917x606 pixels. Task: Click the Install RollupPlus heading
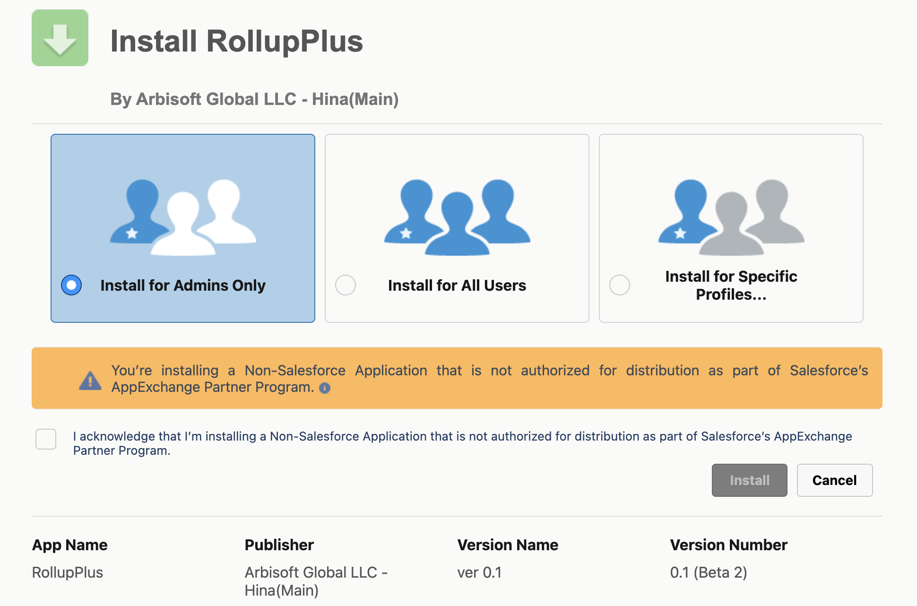click(237, 41)
